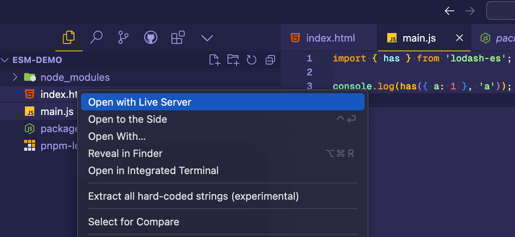
Task: Click the forward navigation arrow
Action: point(469,10)
